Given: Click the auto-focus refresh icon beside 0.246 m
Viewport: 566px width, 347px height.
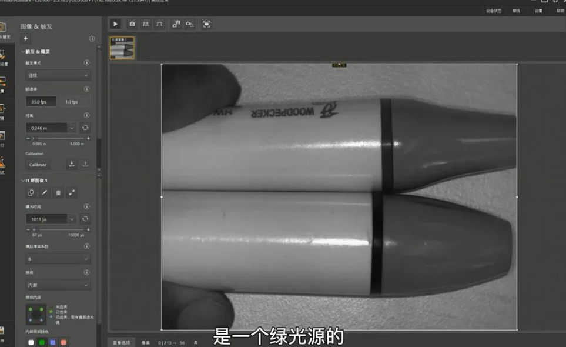Looking at the screenshot, I should coord(85,128).
